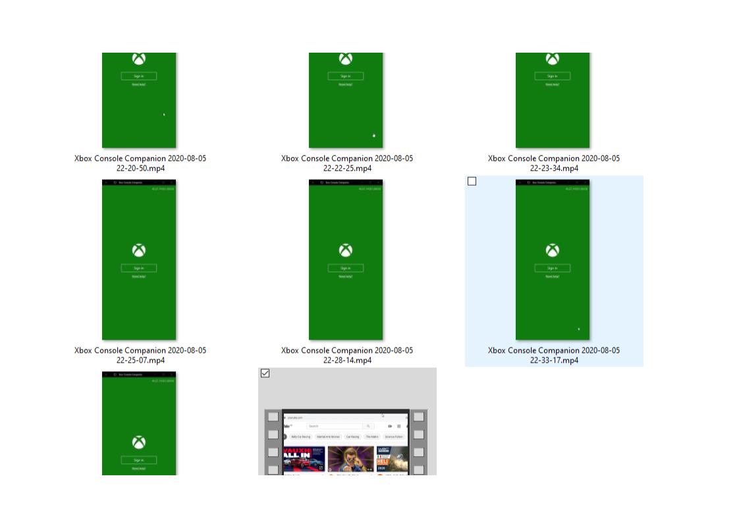Check the checkbox on 22-33-17.mp4 file
The height and width of the screenshot is (522, 739).
coord(472,182)
